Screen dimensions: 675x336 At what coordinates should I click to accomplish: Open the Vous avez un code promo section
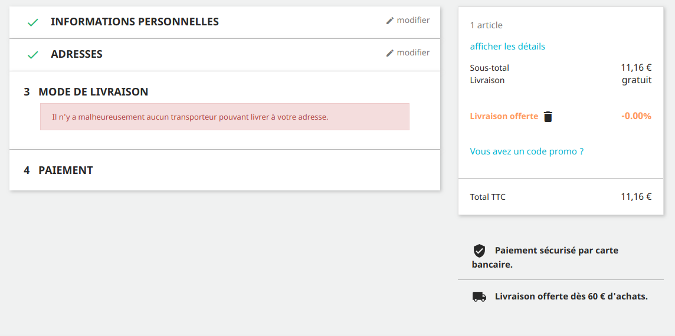pyautogui.click(x=527, y=151)
